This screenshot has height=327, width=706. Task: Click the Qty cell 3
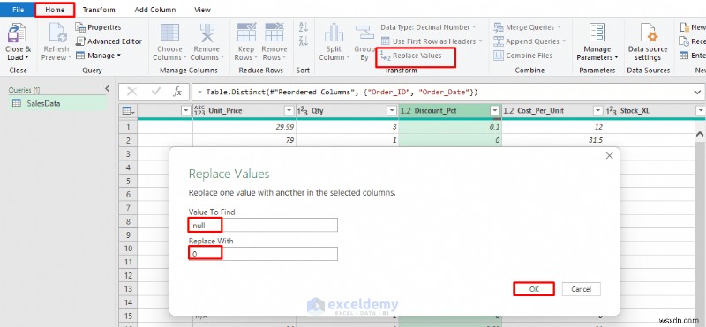[347, 127]
